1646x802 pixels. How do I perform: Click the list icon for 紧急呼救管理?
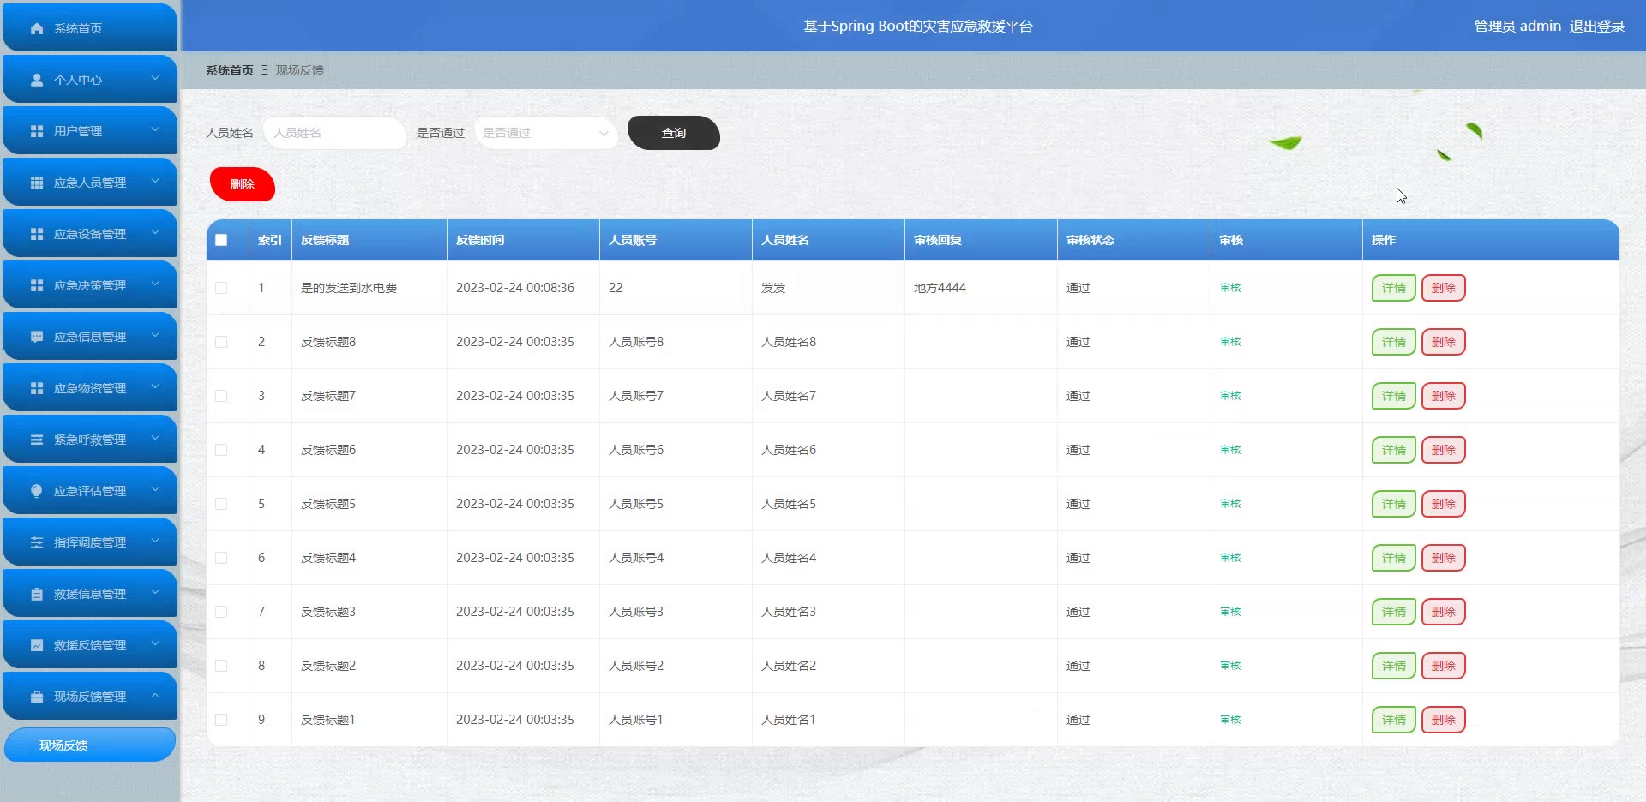tap(37, 440)
